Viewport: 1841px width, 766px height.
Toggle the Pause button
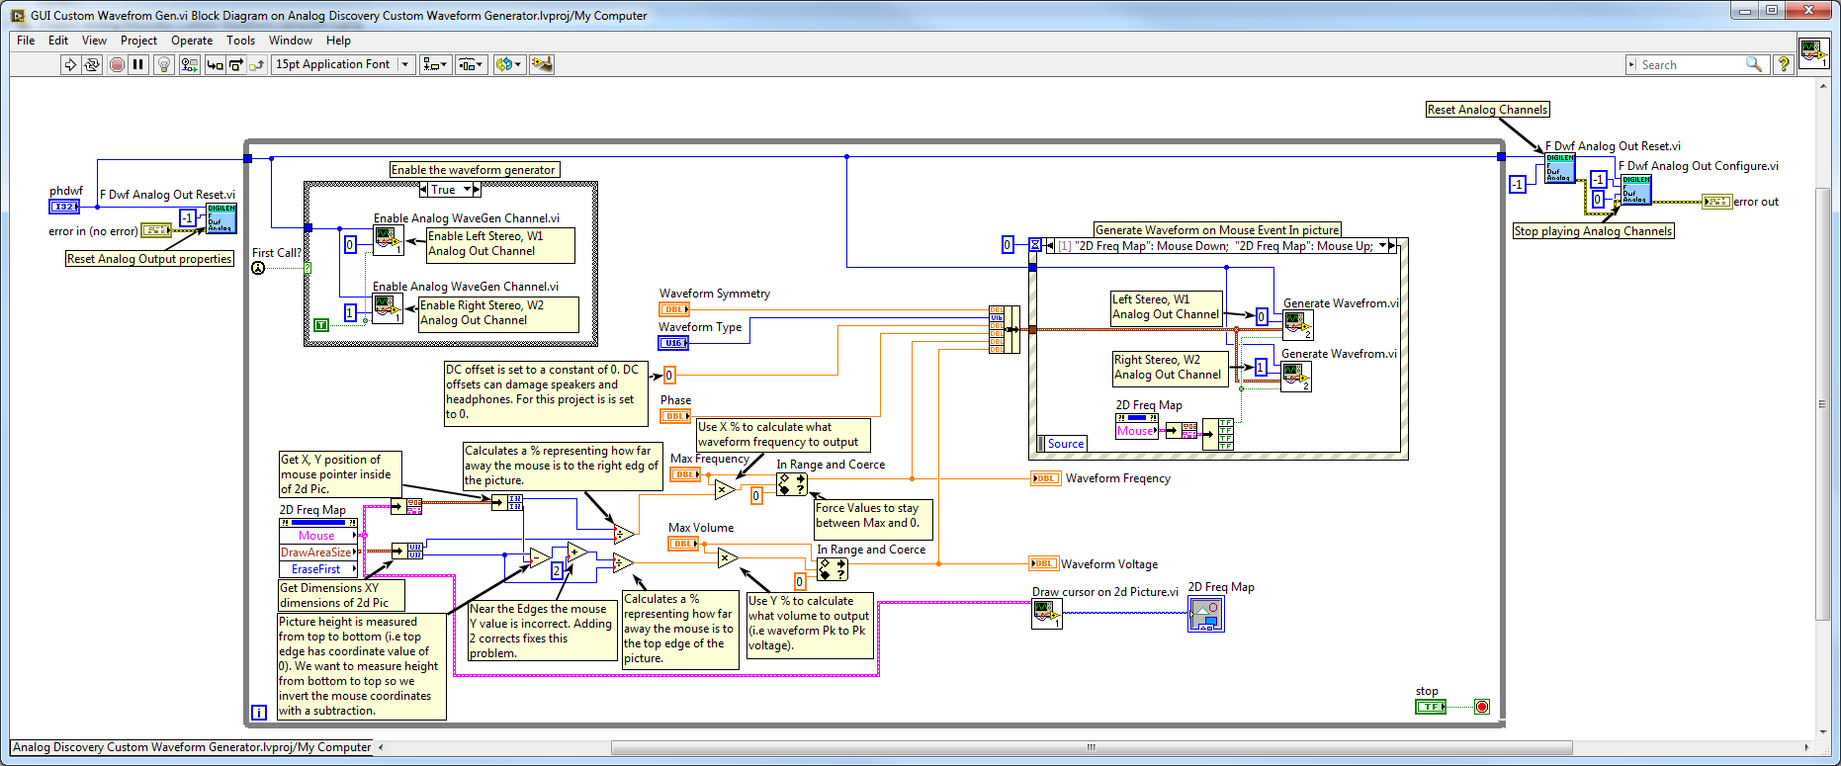coord(138,64)
